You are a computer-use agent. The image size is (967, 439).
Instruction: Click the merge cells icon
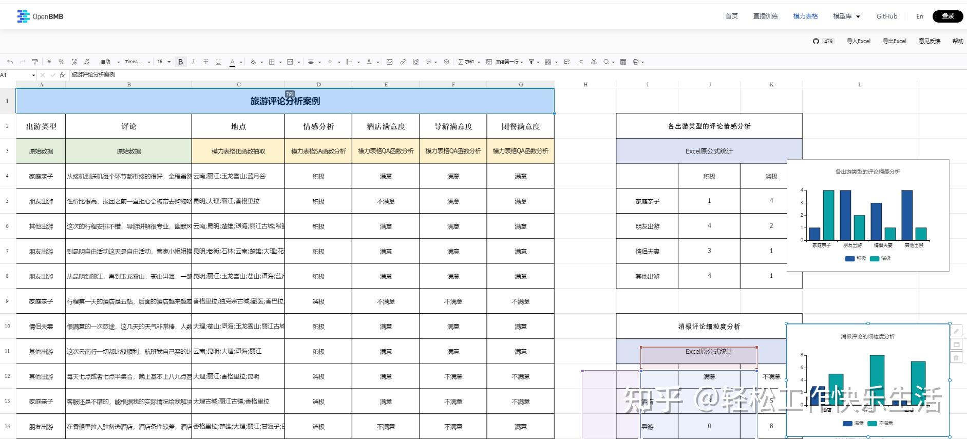coord(290,62)
